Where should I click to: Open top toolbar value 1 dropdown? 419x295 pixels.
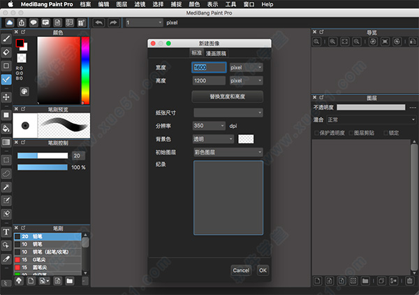click(x=144, y=23)
